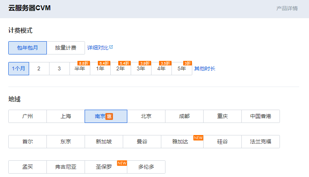The width and height of the screenshot is (309, 177).
Task: Select the 东京 region
Action: pos(66,141)
